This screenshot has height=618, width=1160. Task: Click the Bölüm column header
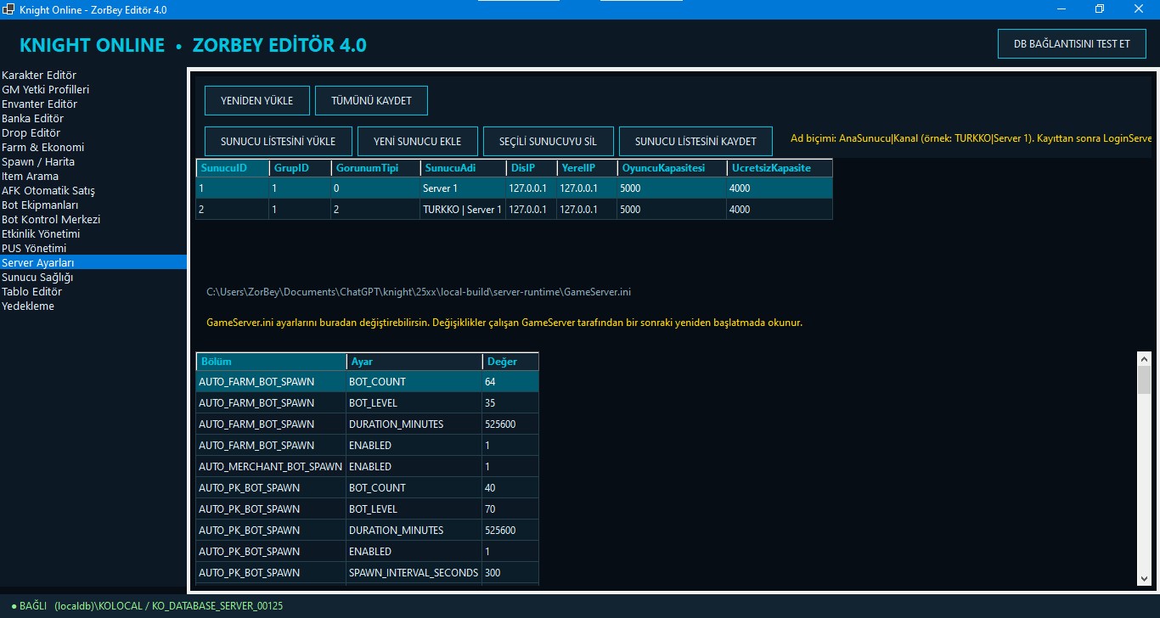(x=271, y=362)
